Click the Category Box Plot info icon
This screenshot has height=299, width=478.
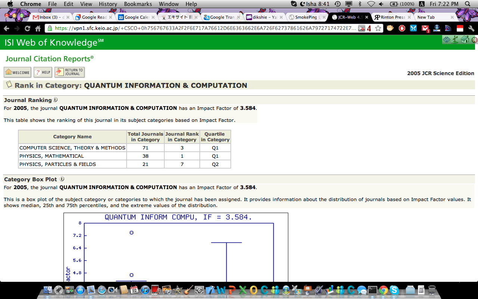click(62, 179)
